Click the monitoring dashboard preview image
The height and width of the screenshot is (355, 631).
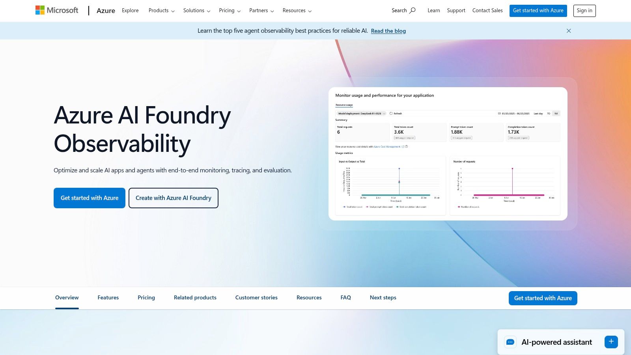click(448, 154)
